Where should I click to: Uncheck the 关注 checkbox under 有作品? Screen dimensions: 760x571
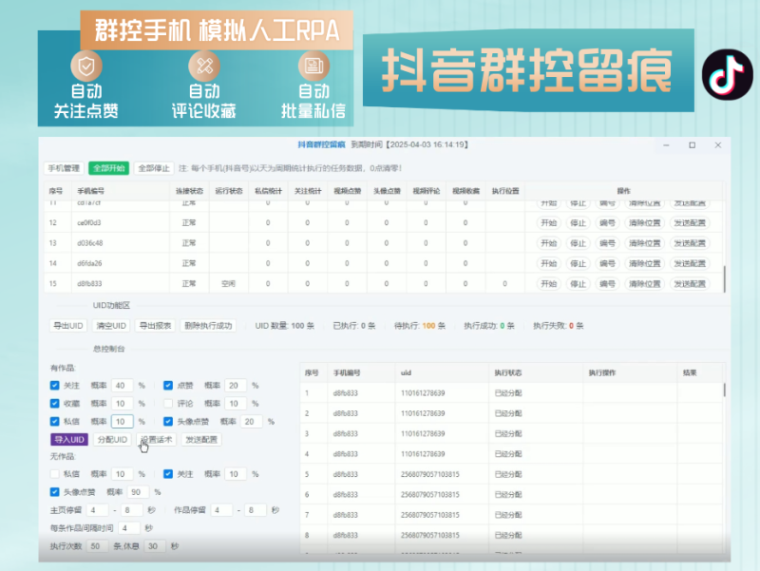coord(54,386)
